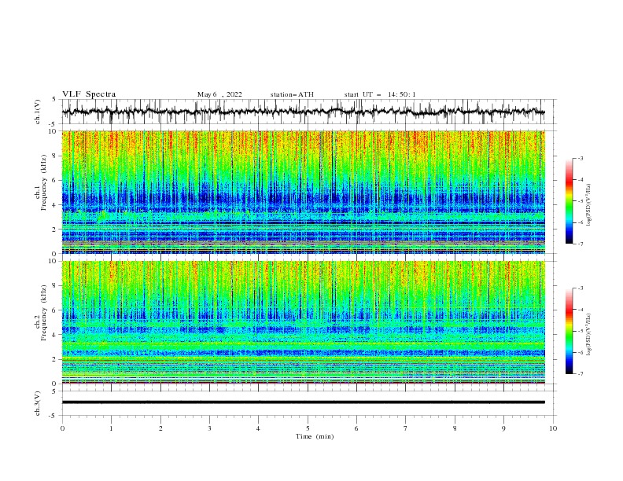Click the "VLF Spectra" plot title

coord(89,94)
